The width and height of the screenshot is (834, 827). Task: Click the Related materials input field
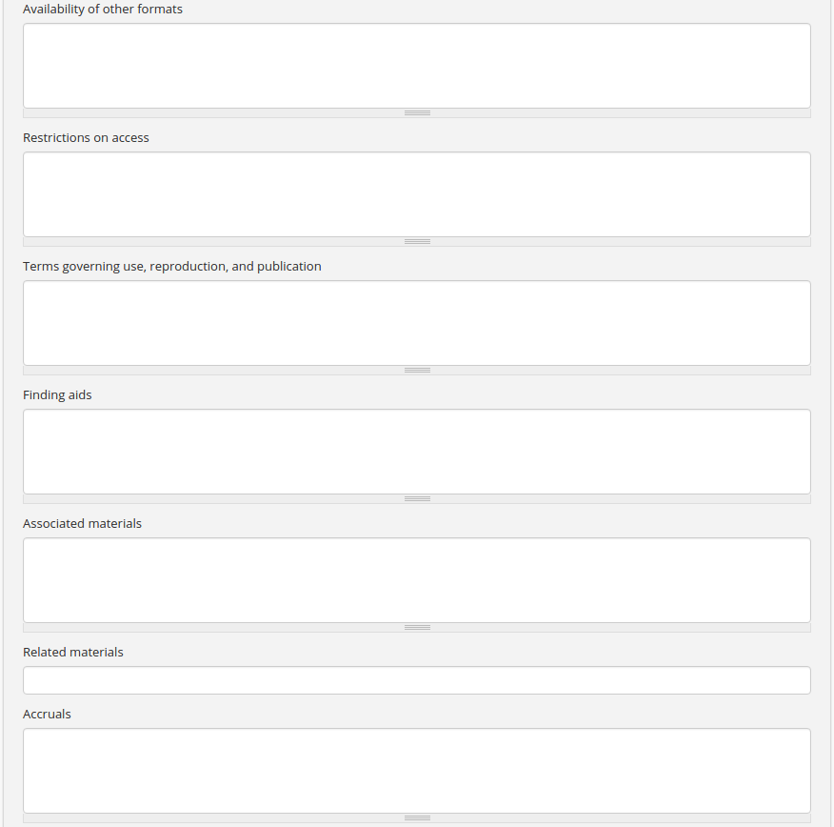(417, 680)
